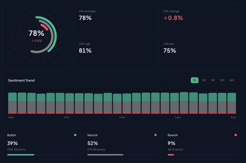Click the red Bearish legend dot
The image size is (246, 163).
coord(235,135)
